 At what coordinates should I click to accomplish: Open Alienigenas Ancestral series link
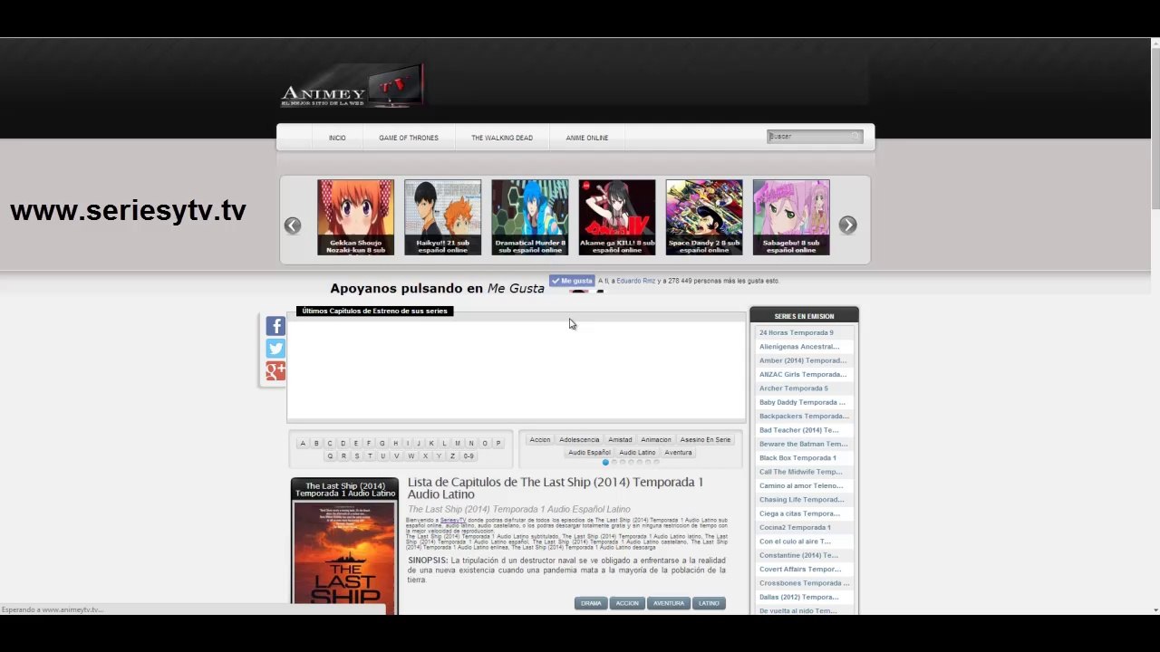[799, 347]
